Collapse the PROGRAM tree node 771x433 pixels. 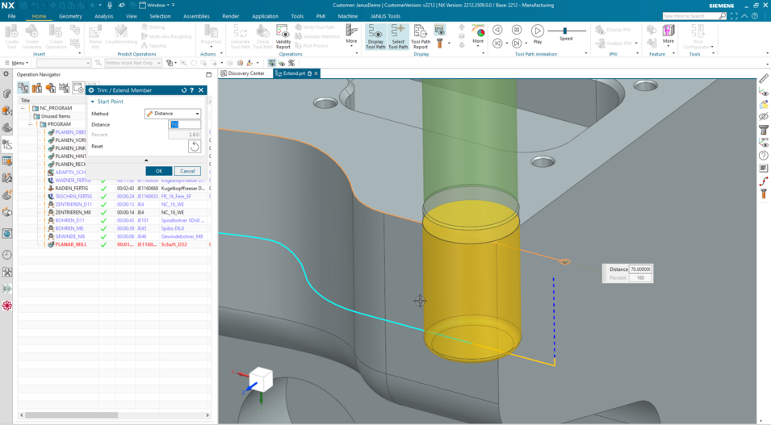31,124
